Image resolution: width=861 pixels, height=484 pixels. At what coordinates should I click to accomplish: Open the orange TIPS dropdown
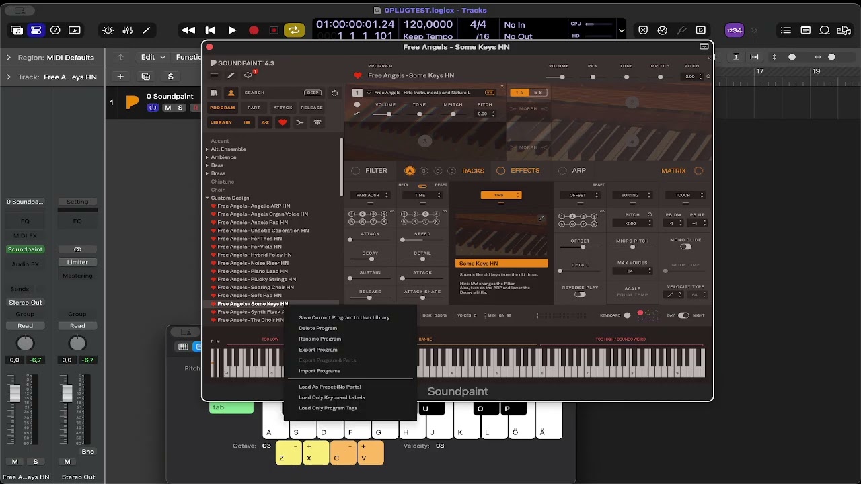(501, 195)
